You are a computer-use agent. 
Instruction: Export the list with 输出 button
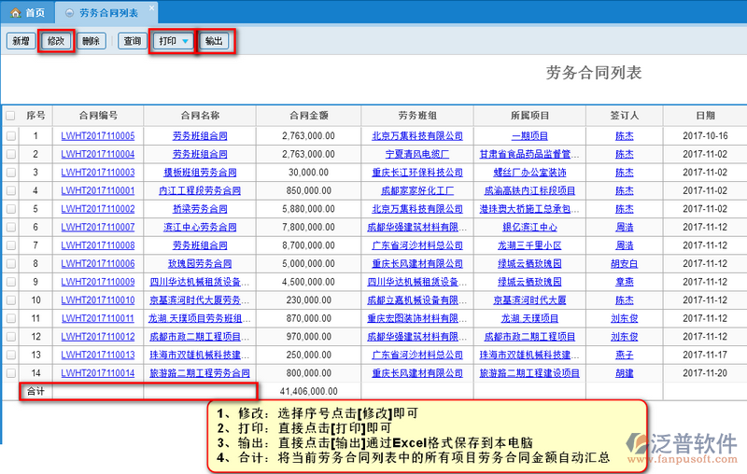click(x=214, y=42)
